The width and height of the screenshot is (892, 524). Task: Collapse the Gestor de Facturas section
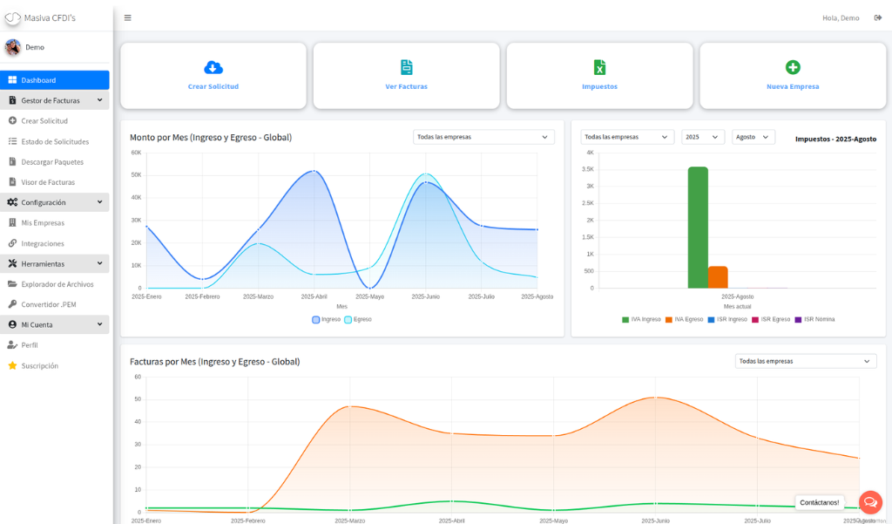click(55, 100)
